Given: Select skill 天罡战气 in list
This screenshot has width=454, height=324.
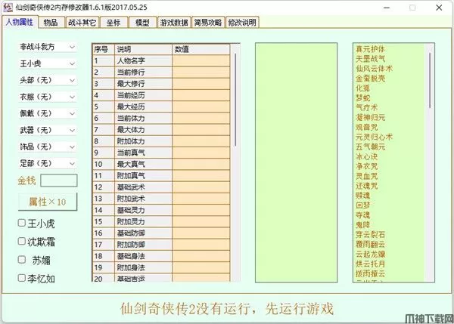Looking at the screenshot, I should [x=370, y=59].
